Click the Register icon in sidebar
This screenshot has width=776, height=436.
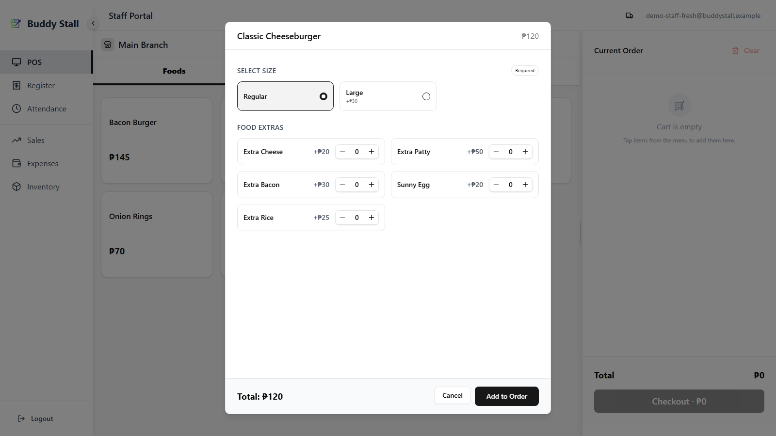click(16, 85)
